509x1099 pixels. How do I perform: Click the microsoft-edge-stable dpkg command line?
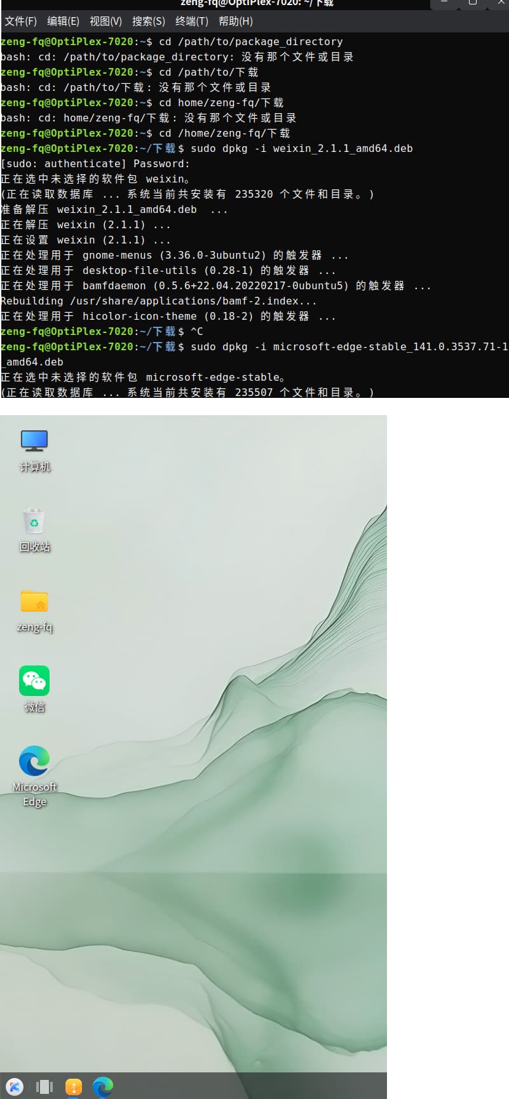(348, 346)
